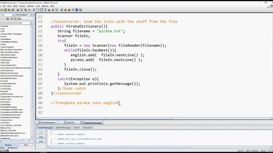This screenshot has width=273, height=153.
Task: Click the Open file toolbar icon at far left
Action: [2, 10]
